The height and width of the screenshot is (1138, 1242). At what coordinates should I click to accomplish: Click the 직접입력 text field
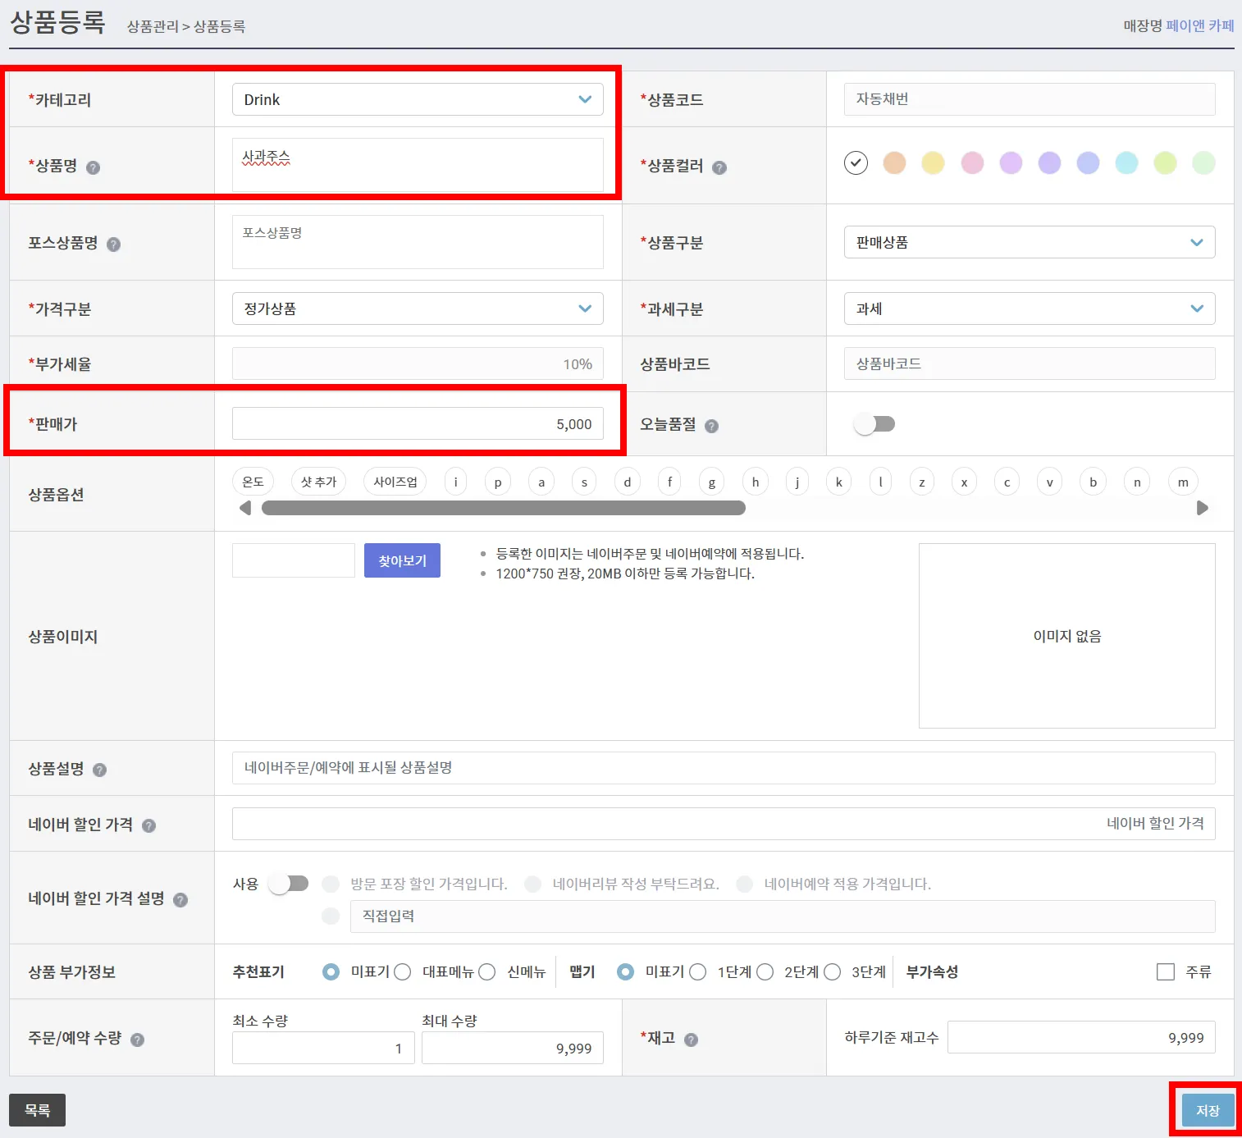[x=783, y=916]
